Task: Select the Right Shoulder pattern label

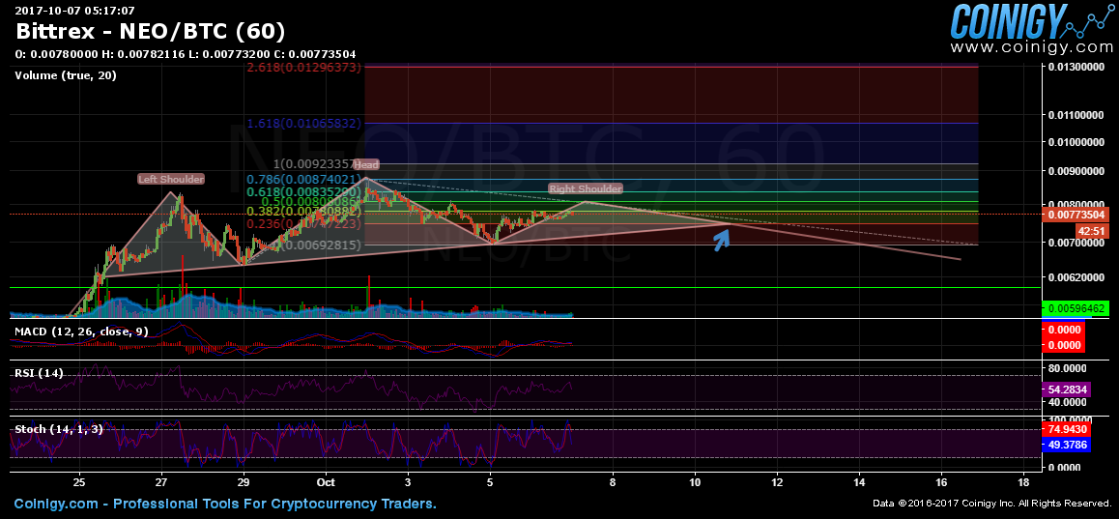Action: 586,188
